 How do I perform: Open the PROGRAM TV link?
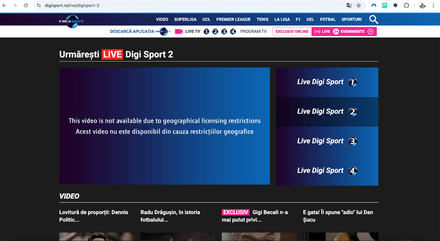tap(254, 31)
